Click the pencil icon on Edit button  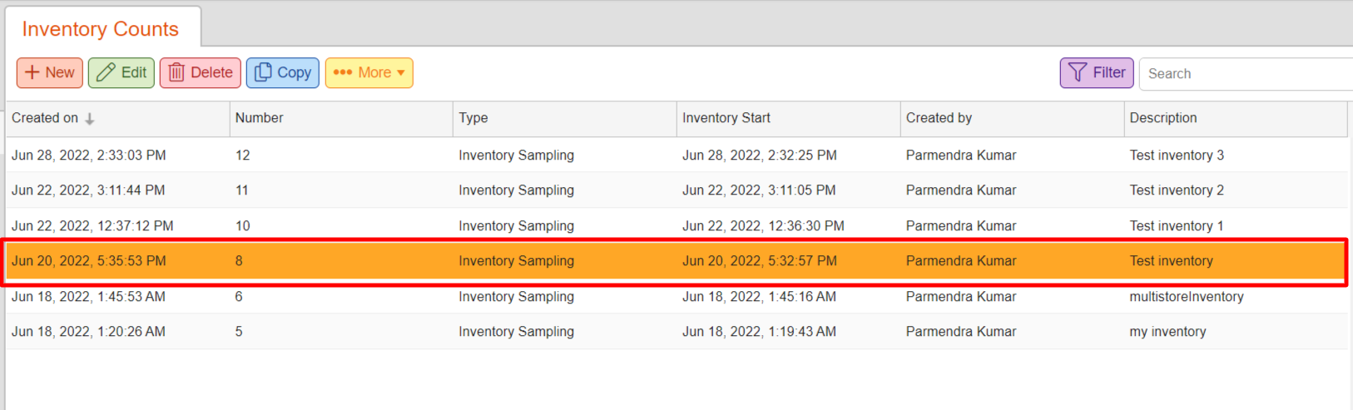coord(106,72)
